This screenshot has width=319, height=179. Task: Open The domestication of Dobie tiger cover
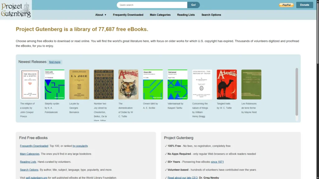(128, 85)
